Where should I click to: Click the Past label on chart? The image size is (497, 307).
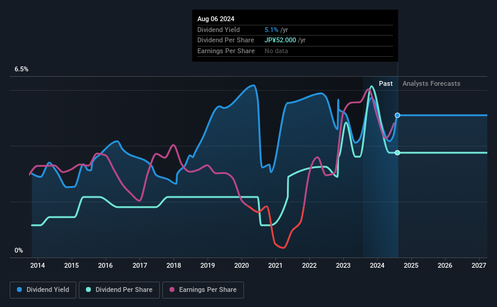[386, 83]
